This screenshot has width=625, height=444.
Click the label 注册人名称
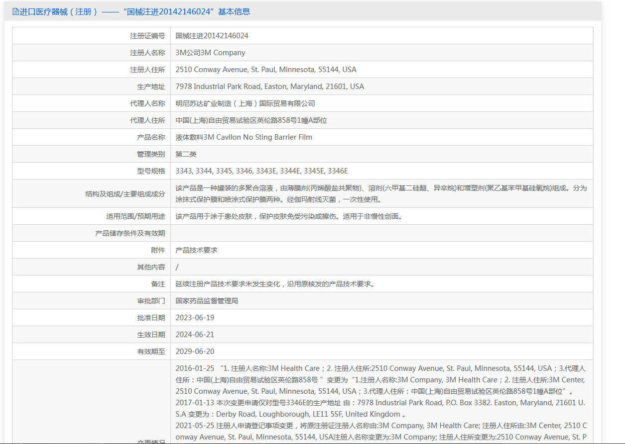[147, 53]
